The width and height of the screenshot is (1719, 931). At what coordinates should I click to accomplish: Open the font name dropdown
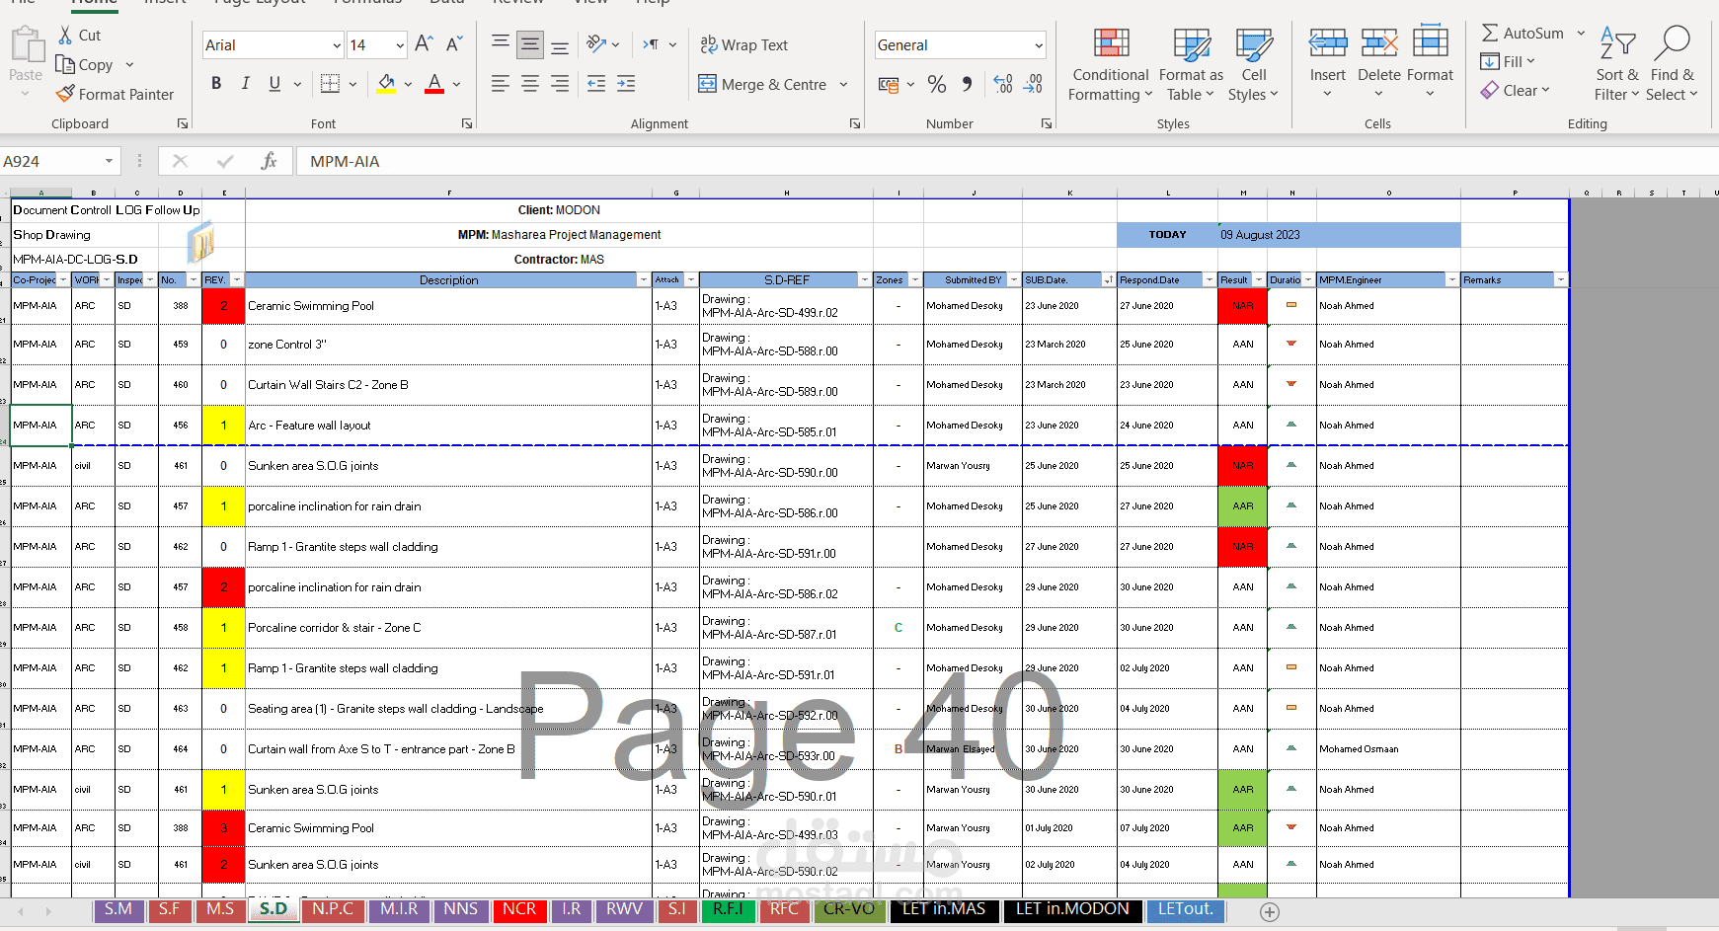coord(337,45)
